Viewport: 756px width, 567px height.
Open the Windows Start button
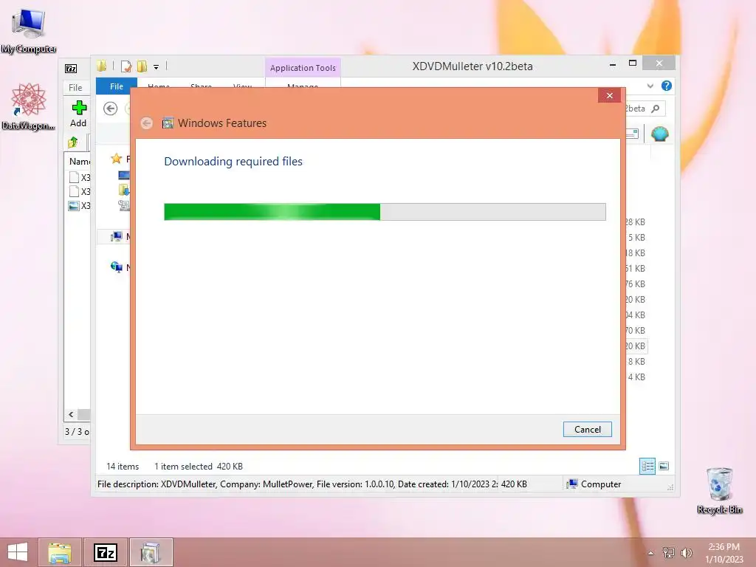click(18, 552)
